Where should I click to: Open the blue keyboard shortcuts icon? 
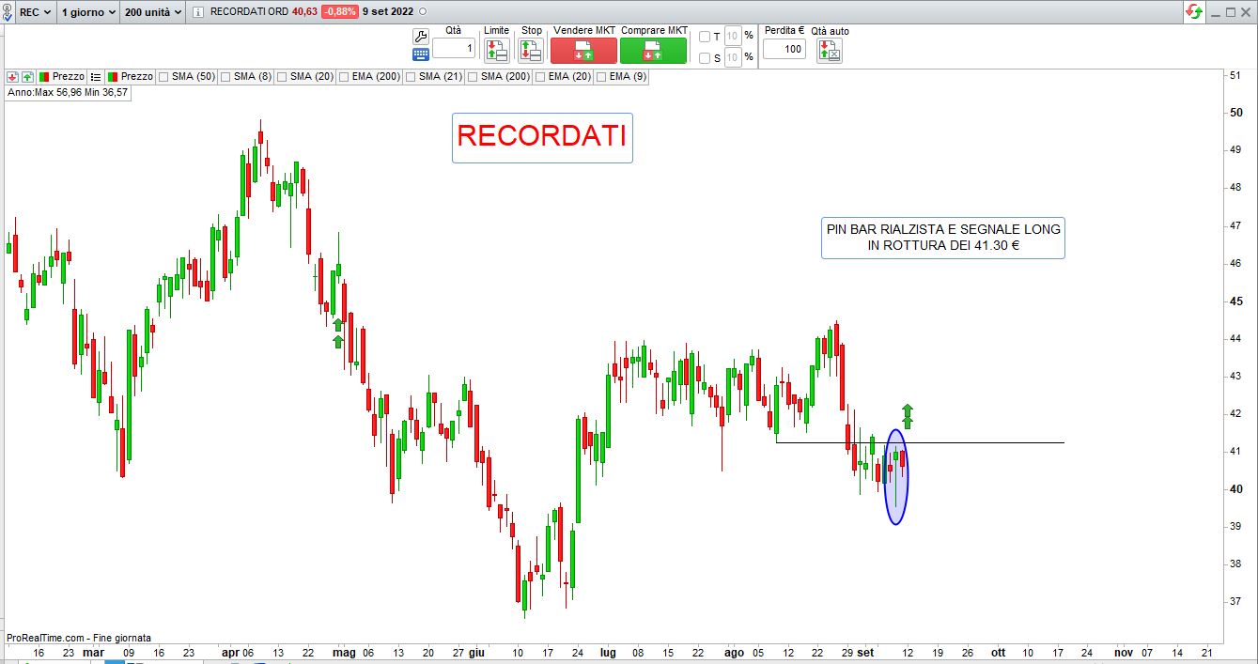click(x=421, y=55)
